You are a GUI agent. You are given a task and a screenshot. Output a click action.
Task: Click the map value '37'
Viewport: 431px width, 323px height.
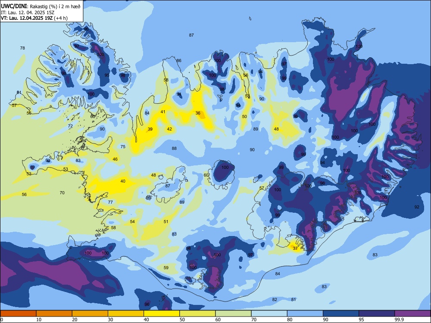(295, 248)
